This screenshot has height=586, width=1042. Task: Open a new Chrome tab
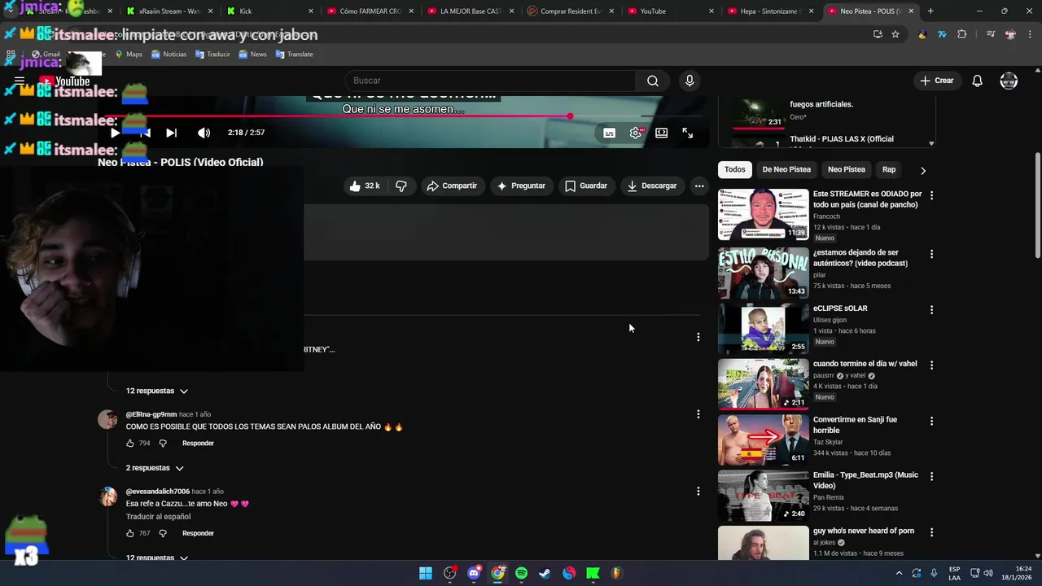(930, 11)
